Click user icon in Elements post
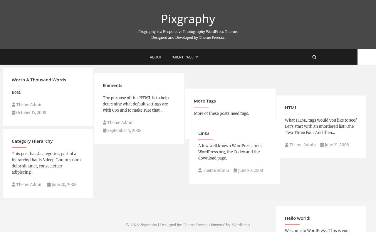This screenshot has height=235, width=376. [x=105, y=122]
